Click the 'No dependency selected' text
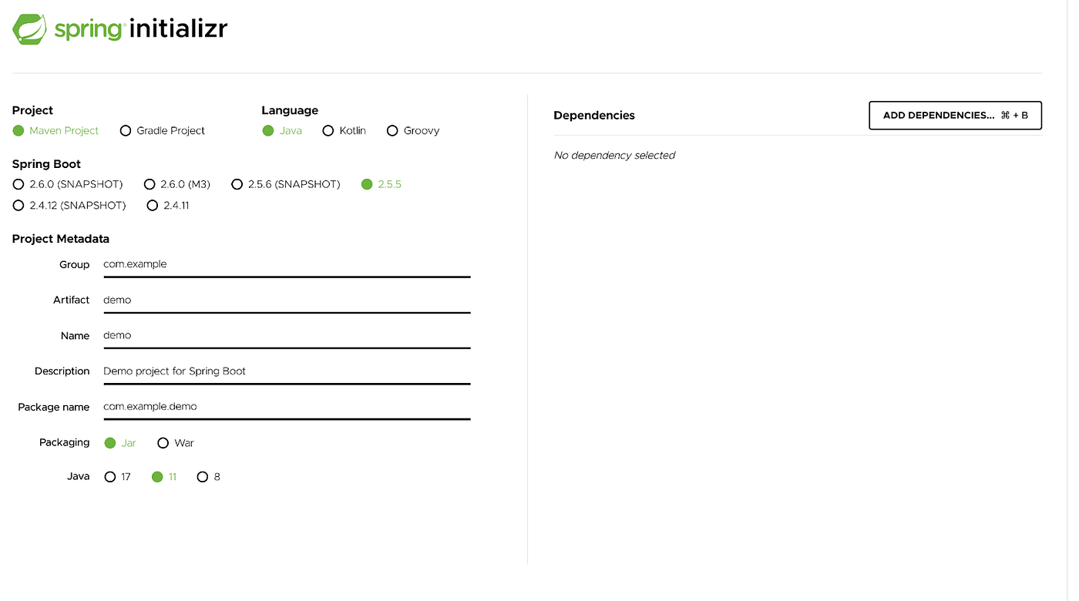 click(x=614, y=156)
